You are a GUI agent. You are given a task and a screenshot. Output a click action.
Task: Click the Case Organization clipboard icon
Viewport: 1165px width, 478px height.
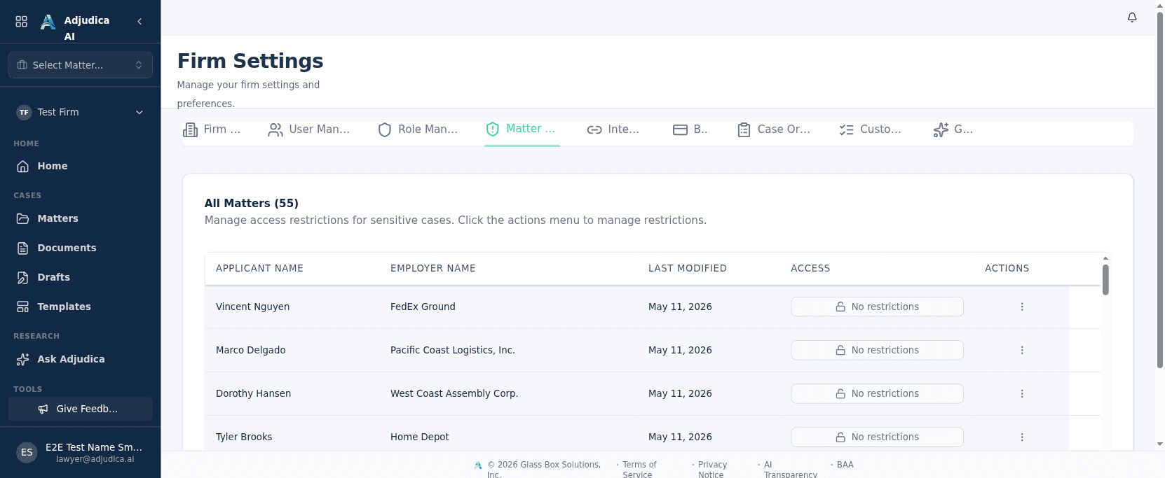[744, 129]
